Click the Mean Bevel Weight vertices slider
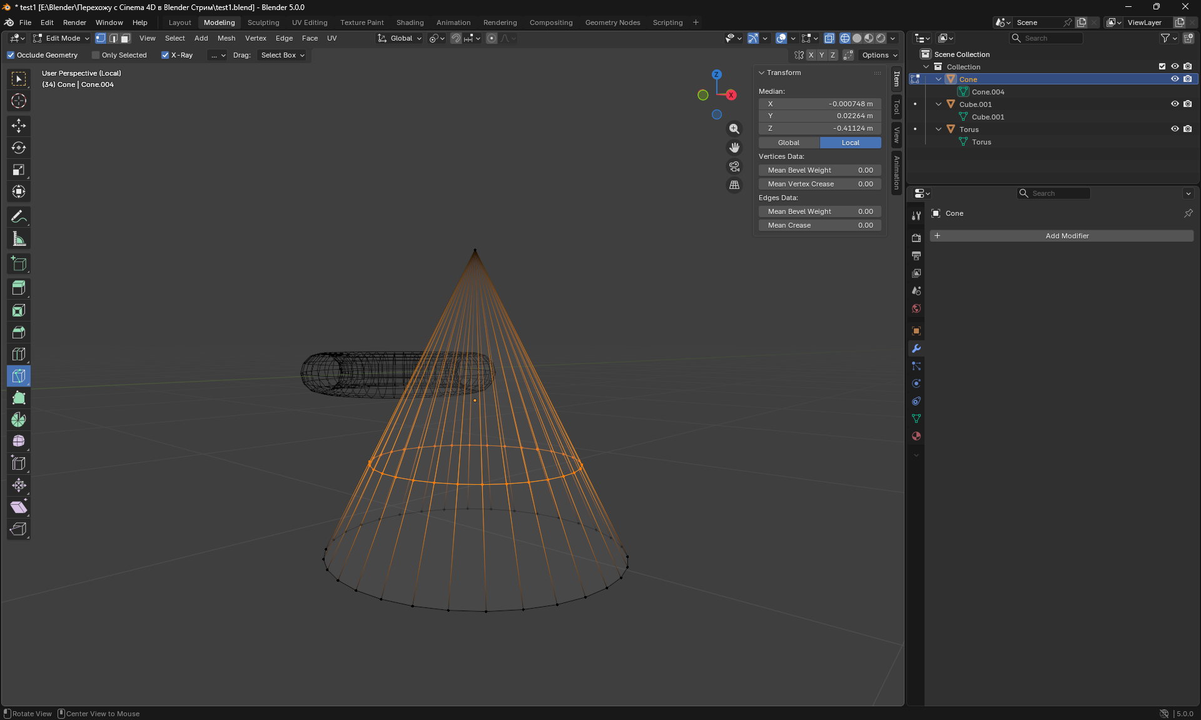 click(819, 170)
